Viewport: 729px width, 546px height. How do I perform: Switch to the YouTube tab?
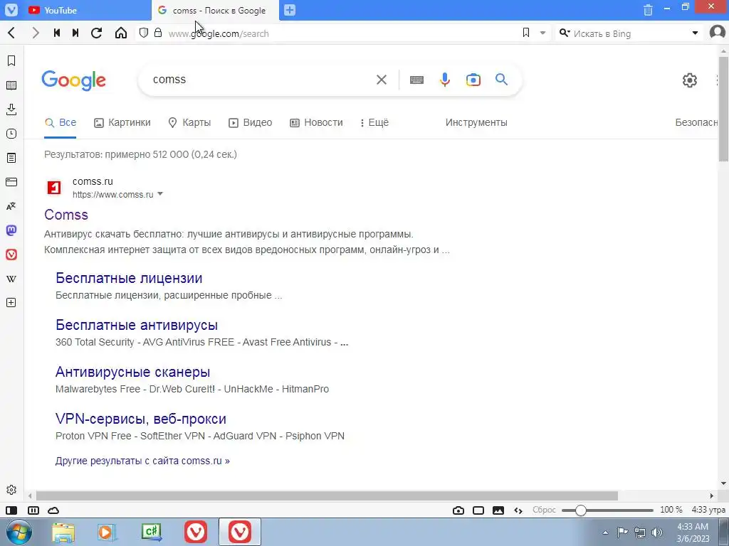pos(75,10)
